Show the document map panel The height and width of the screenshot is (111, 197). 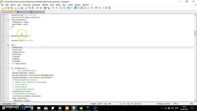82,8
